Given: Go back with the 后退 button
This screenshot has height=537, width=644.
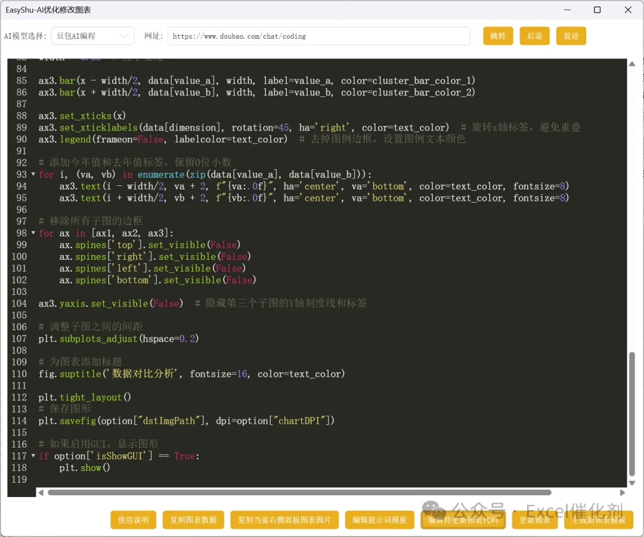Looking at the screenshot, I should (534, 36).
